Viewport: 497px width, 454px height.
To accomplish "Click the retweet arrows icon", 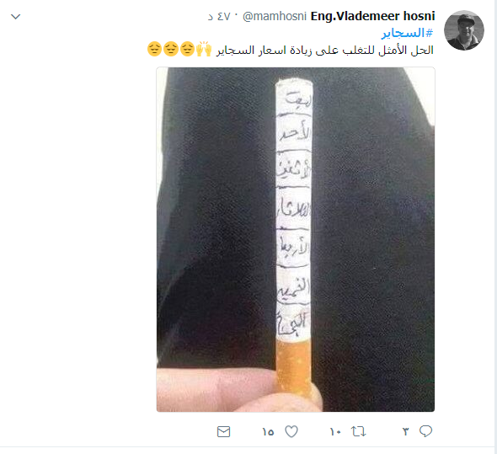I will [359, 431].
